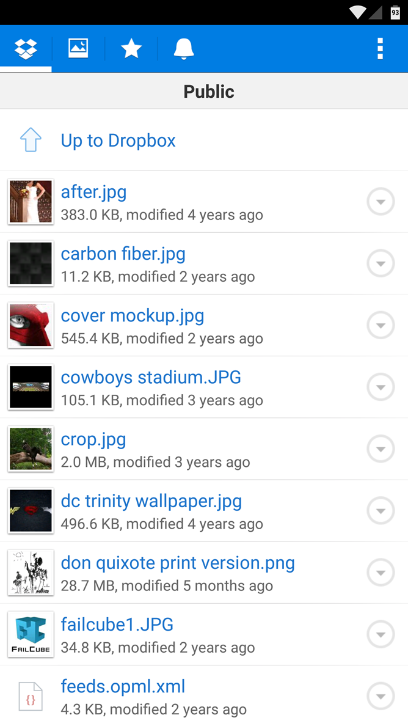Open the overflow menu icon
The height and width of the screenshot is (726, 408).
(x=380, y=48)
